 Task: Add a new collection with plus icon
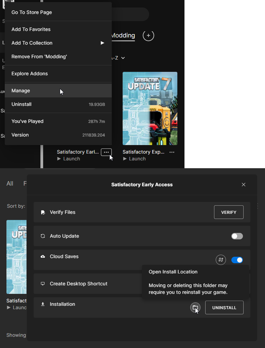(148, 35)
